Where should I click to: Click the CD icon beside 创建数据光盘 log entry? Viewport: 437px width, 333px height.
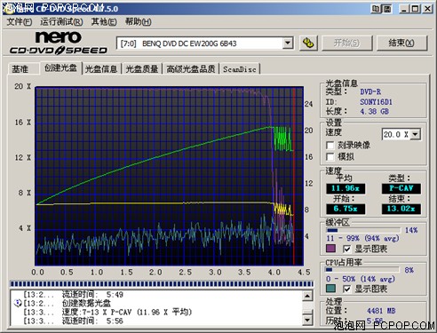[18, 303]
